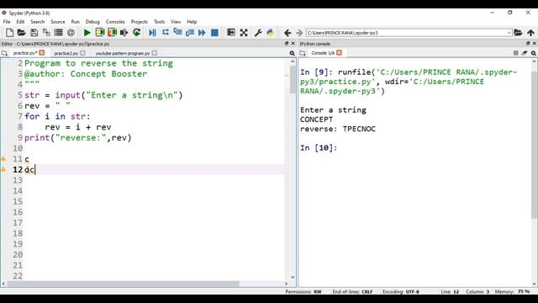538x303 pixels.
Task: Click the console vertical scrollbar
Action: pos(535,144)
